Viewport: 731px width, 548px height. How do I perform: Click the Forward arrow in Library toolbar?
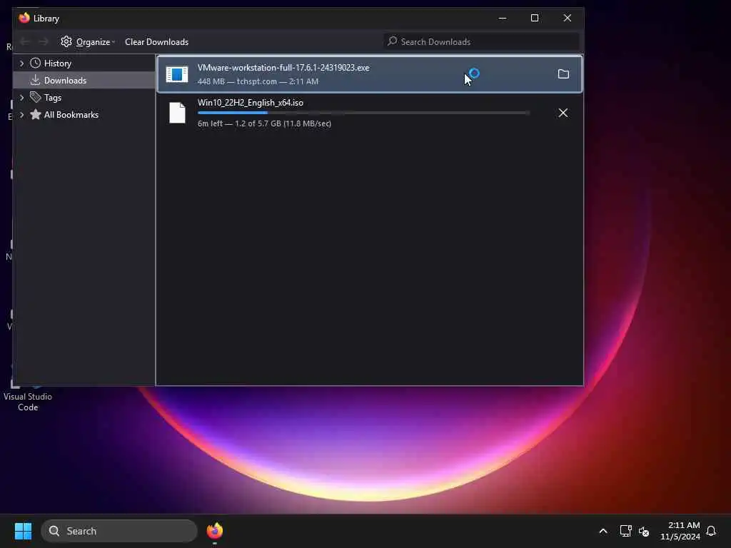(44, 42)
